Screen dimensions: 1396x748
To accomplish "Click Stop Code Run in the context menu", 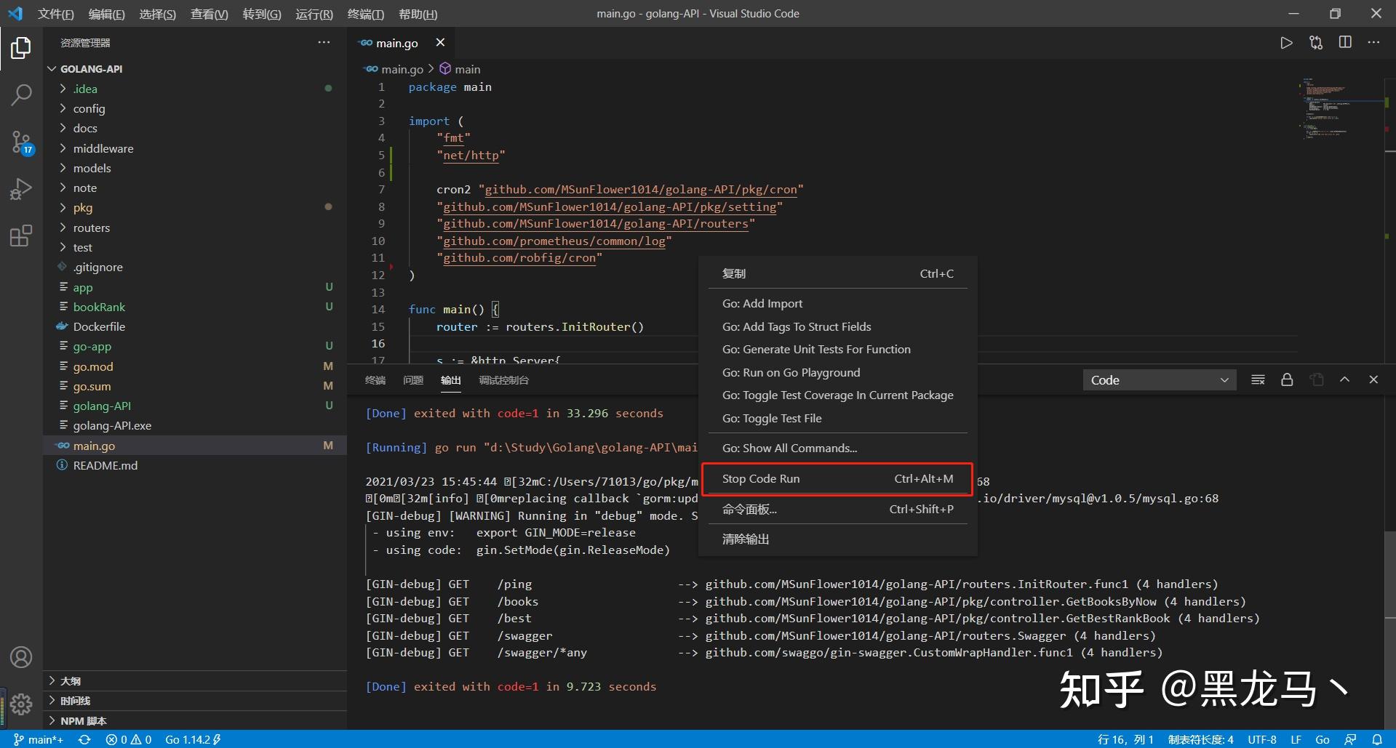I will click(x=761, y=478).
